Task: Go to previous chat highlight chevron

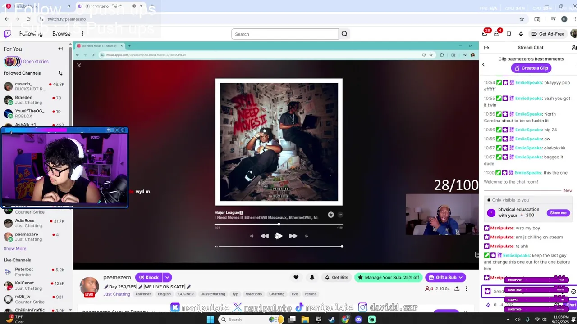Action: 483,64
